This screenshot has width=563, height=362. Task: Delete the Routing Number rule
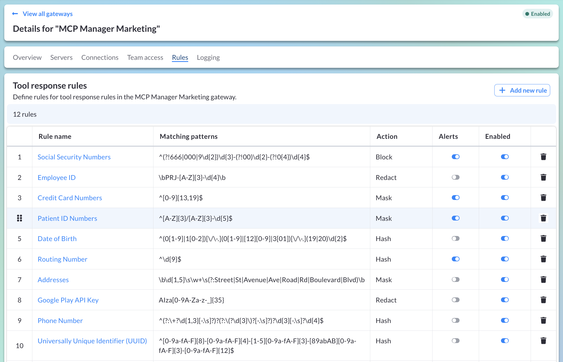click(543, 259)
